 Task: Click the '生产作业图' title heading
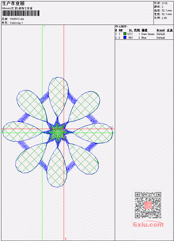13,3
